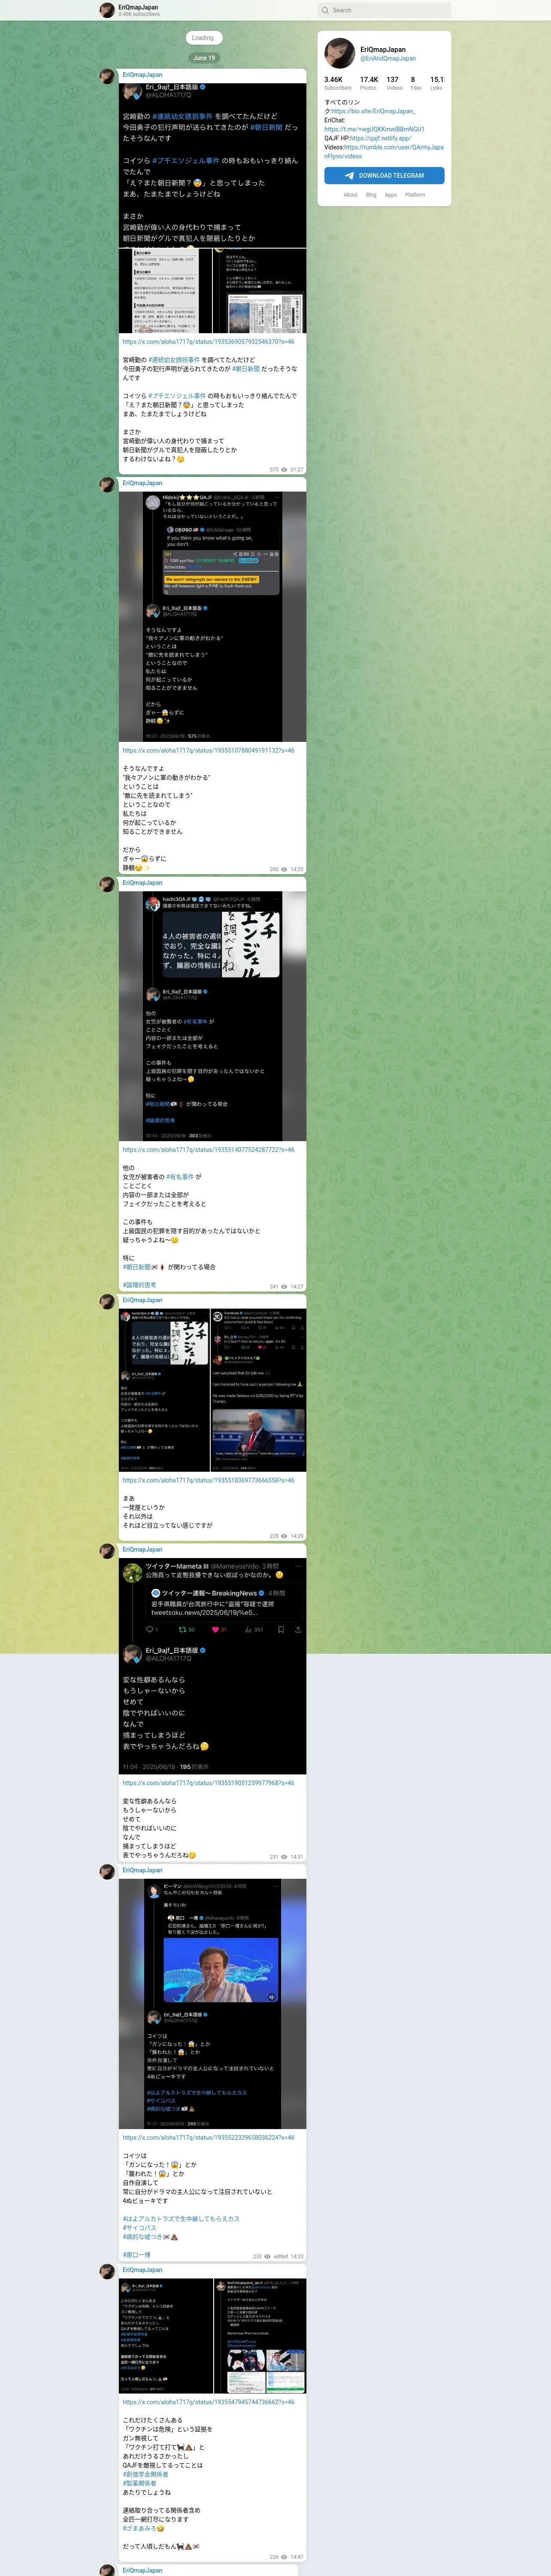The height and width of the screenshot is (2576, 551).
Task: Open the 137 Videos stat
Action: (x=394, y=83)
